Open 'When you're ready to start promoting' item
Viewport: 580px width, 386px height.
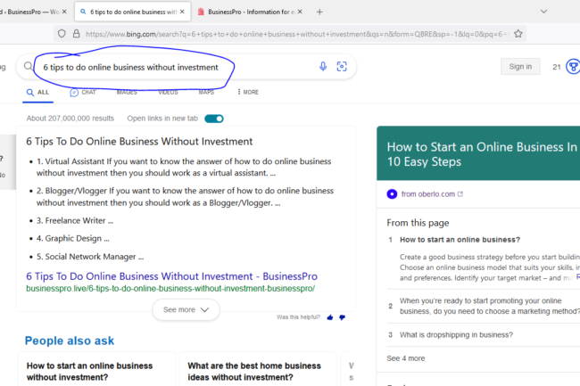coord(490,306)
